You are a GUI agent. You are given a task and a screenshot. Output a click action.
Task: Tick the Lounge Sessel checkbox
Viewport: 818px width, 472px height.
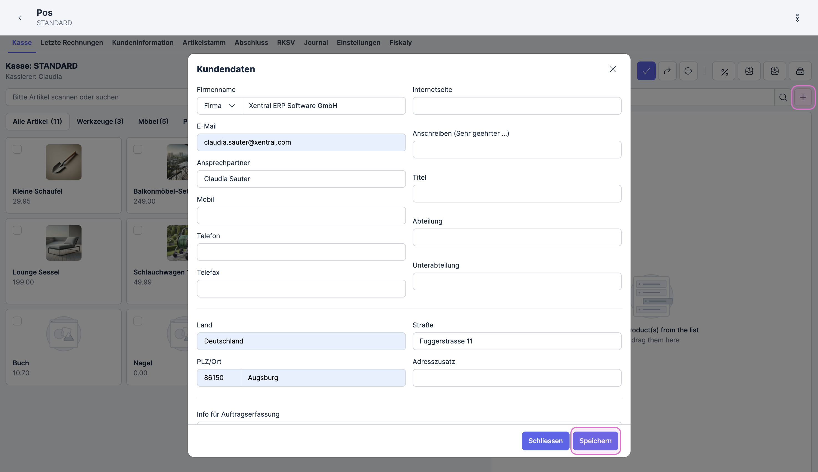coord(17,230)
